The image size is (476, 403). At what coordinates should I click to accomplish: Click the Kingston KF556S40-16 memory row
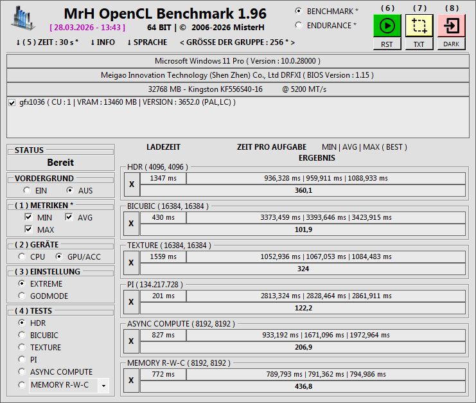tap(238, 89)
